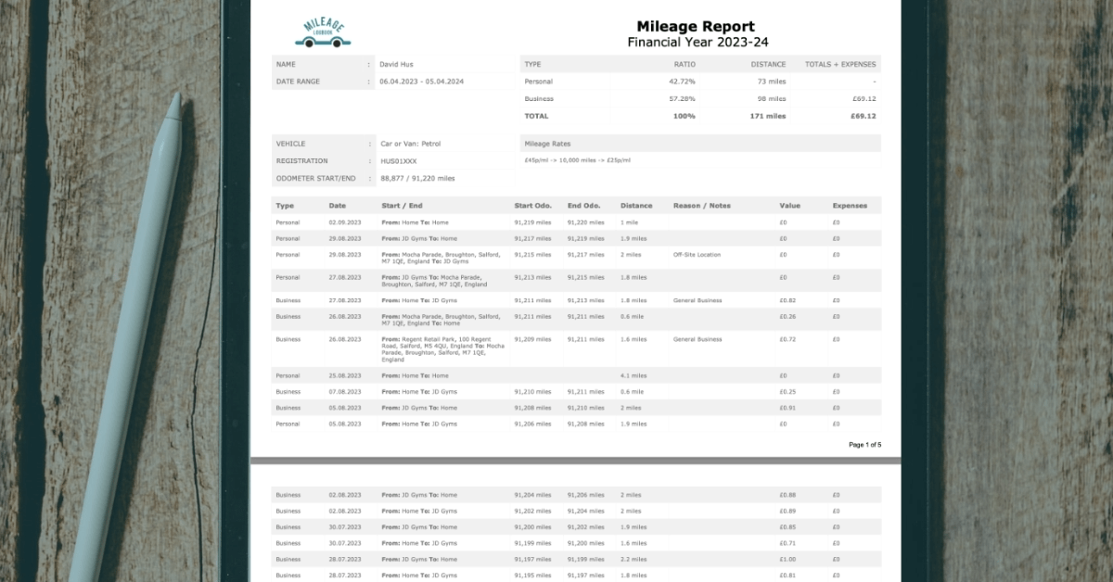This screenshot has width=1113, height=582.
Task: Click the Personal ratio "42.72%"
Action: (682, 82)
